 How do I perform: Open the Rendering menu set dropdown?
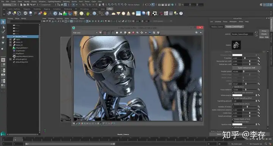9,5
